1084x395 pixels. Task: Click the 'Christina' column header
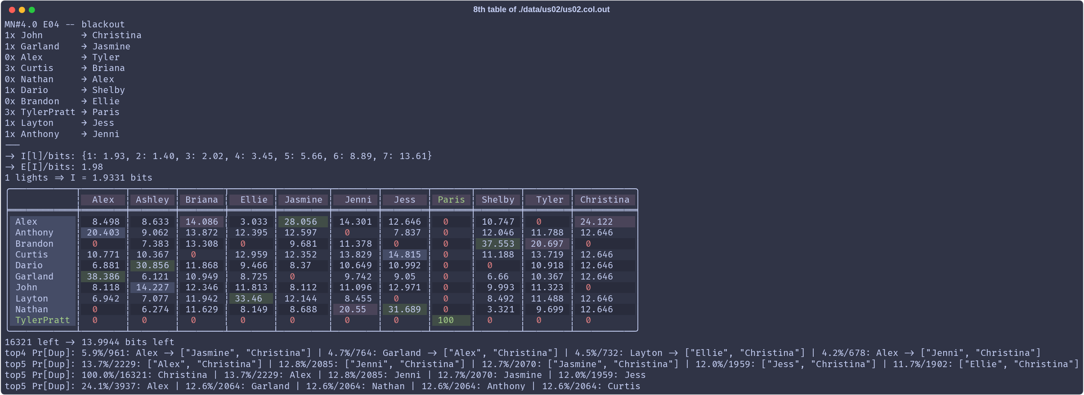click(605, 200)
